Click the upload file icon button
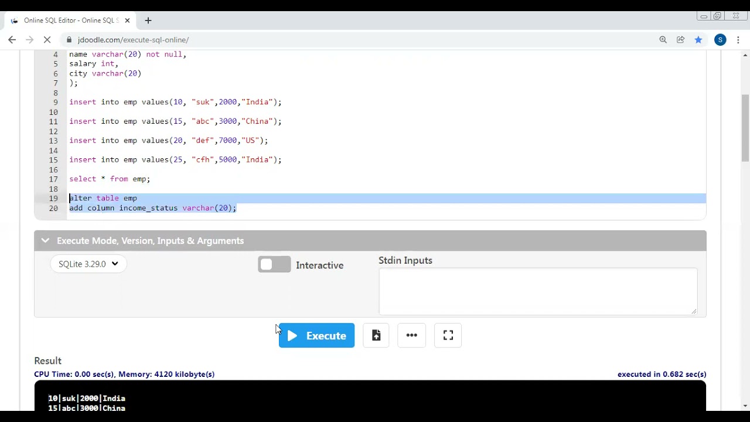This screenshot has height=422, width=750. click(376, 335)
